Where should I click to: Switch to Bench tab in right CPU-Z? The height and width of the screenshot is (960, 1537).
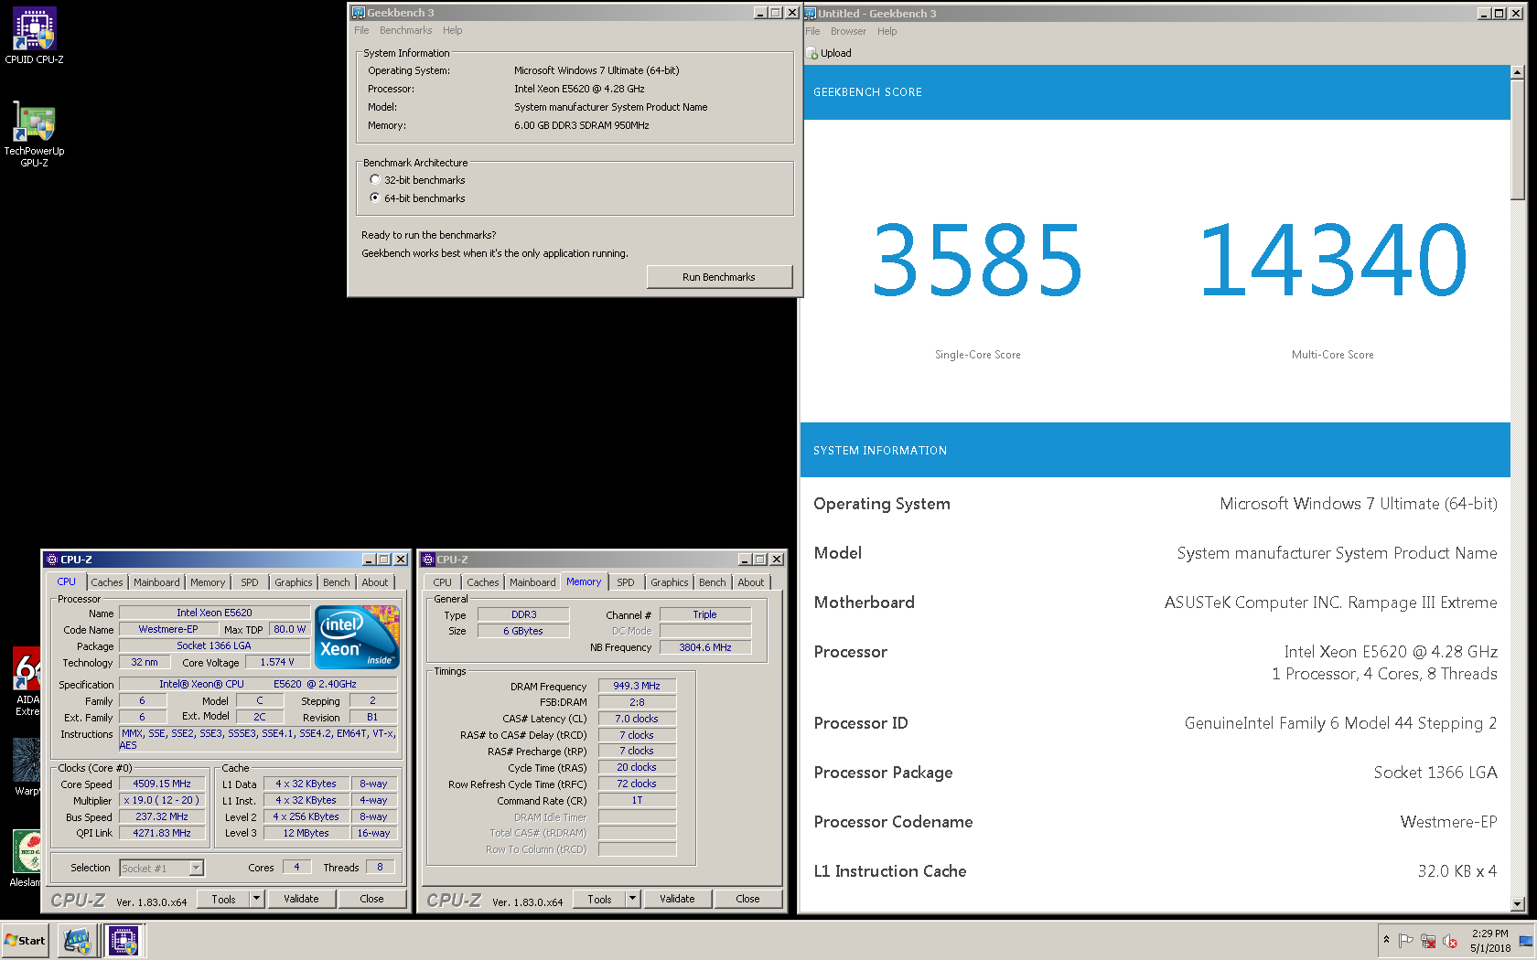(x=713, y=582)
